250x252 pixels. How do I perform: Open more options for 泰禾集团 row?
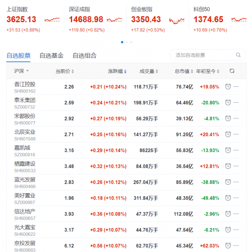point(236,102)
